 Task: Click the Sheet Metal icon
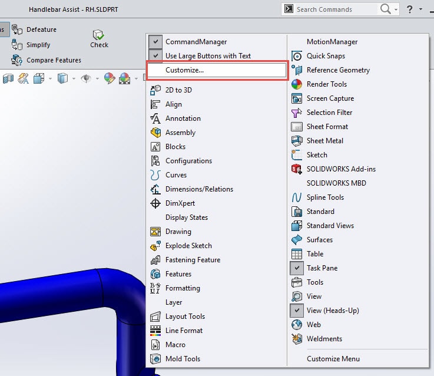coord(297,141)
